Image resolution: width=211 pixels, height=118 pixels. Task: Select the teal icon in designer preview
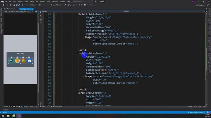point(12,61)
